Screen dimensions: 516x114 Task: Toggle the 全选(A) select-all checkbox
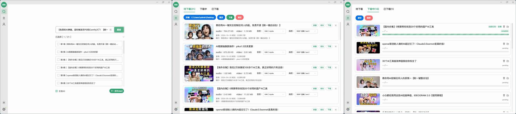click(57, 91)
